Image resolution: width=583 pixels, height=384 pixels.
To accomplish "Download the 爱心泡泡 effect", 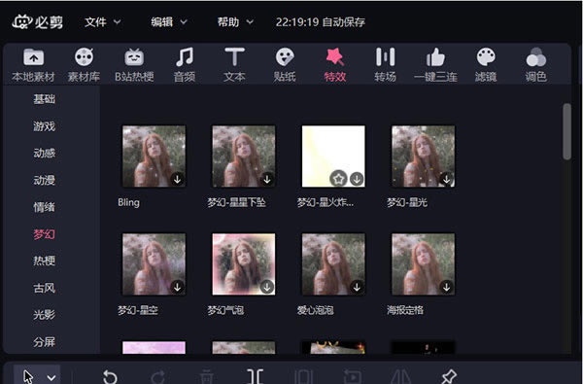I will coord(357,287).
